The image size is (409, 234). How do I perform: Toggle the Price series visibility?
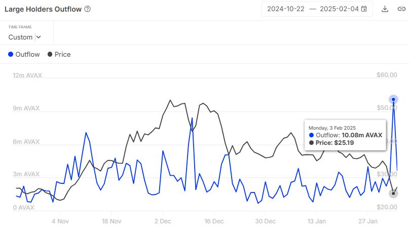point(59,54)
